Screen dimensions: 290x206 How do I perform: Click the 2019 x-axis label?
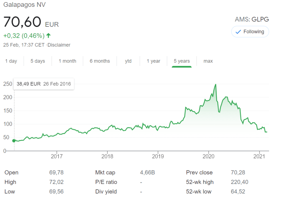click(158, 156)
